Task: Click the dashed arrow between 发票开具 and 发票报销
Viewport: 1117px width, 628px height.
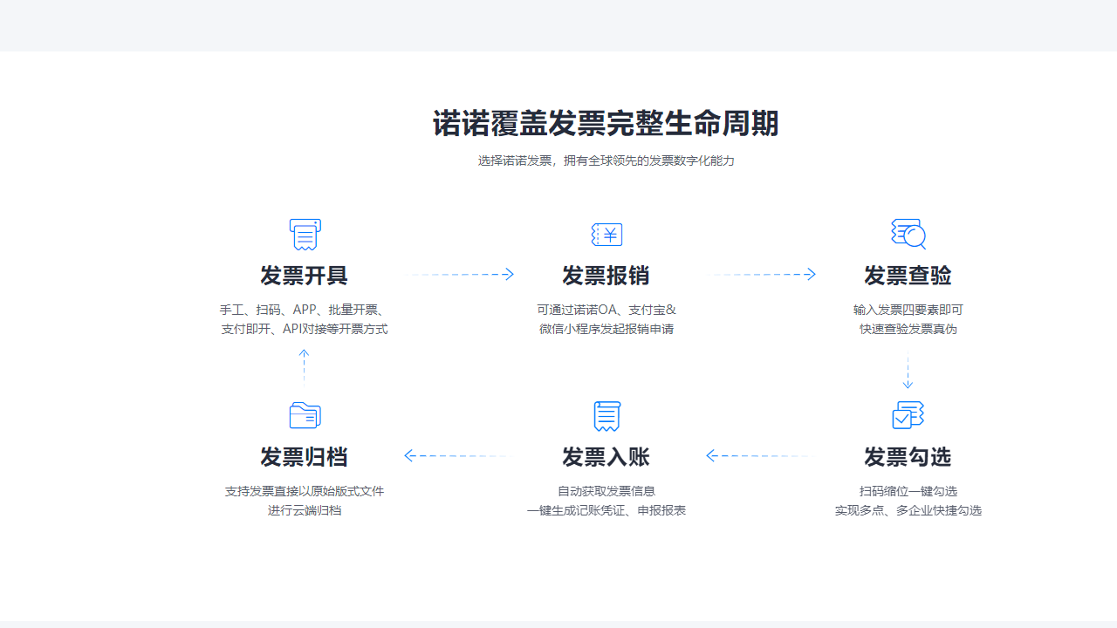Action: pyautogui.click(x=460, y=274)
